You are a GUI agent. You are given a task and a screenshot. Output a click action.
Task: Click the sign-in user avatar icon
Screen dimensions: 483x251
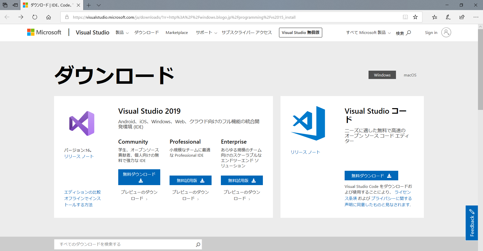pyautogui.click(x=446, y=32)
